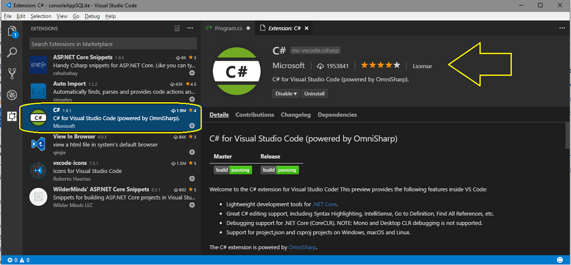The image size is (571, 265).
Task: Select Auto Import extension
Action: click(x=112, y=91)
